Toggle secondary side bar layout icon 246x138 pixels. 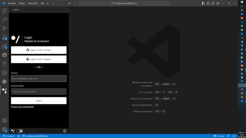[213, 3]
